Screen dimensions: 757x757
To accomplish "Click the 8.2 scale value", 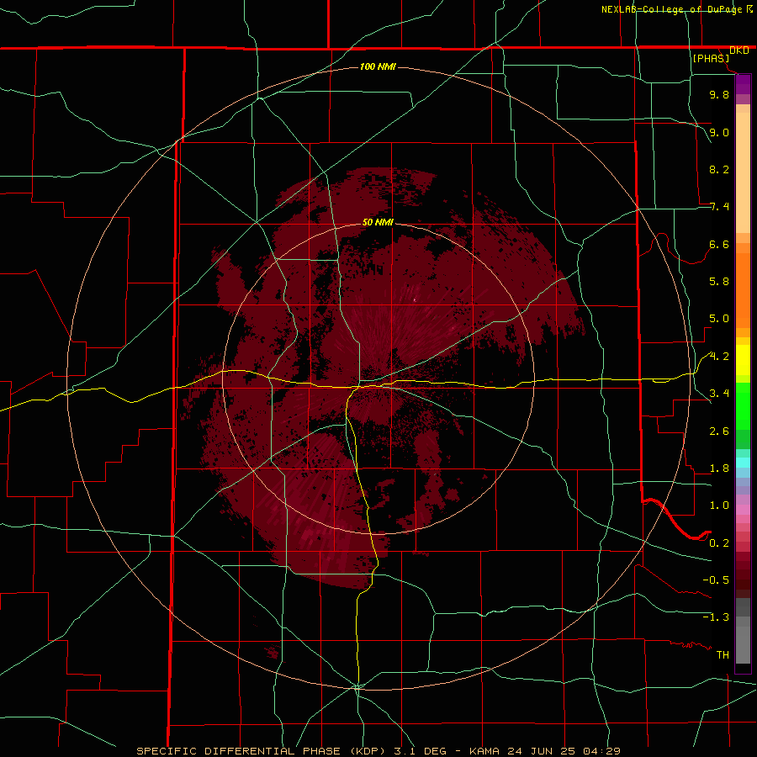I will click(719, 169).
